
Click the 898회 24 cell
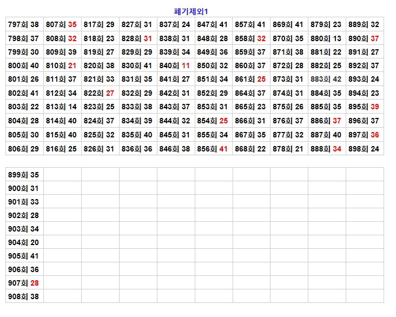(364, 148)
